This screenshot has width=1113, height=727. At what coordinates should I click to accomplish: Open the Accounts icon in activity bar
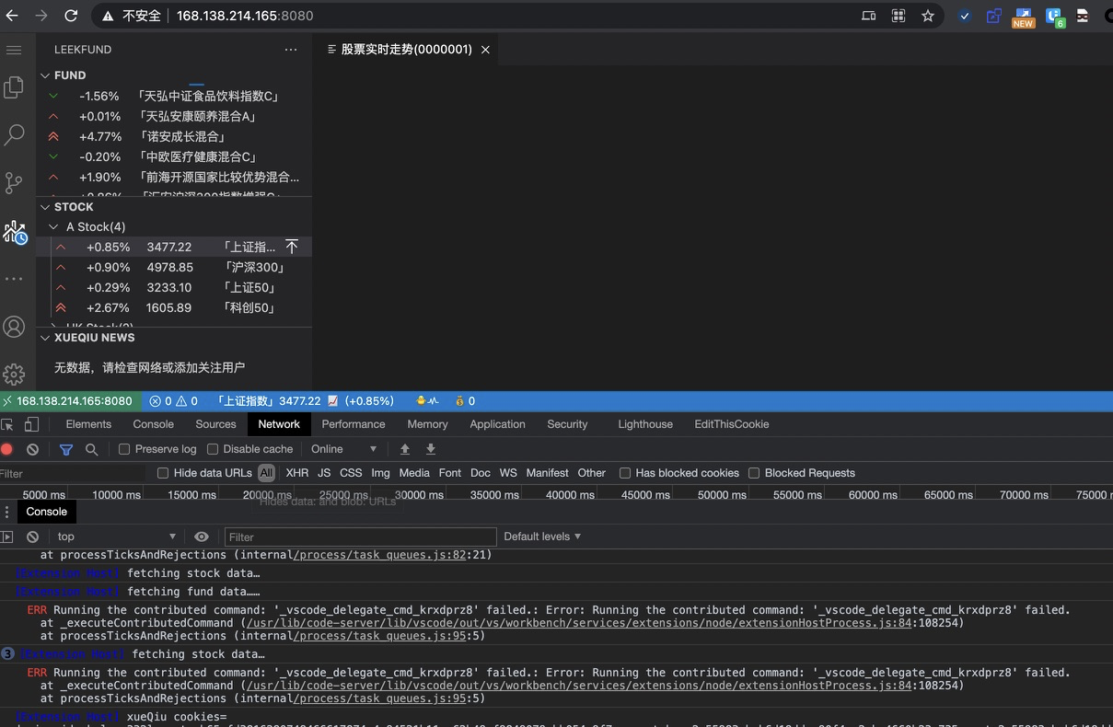click(x=14, y=327)
